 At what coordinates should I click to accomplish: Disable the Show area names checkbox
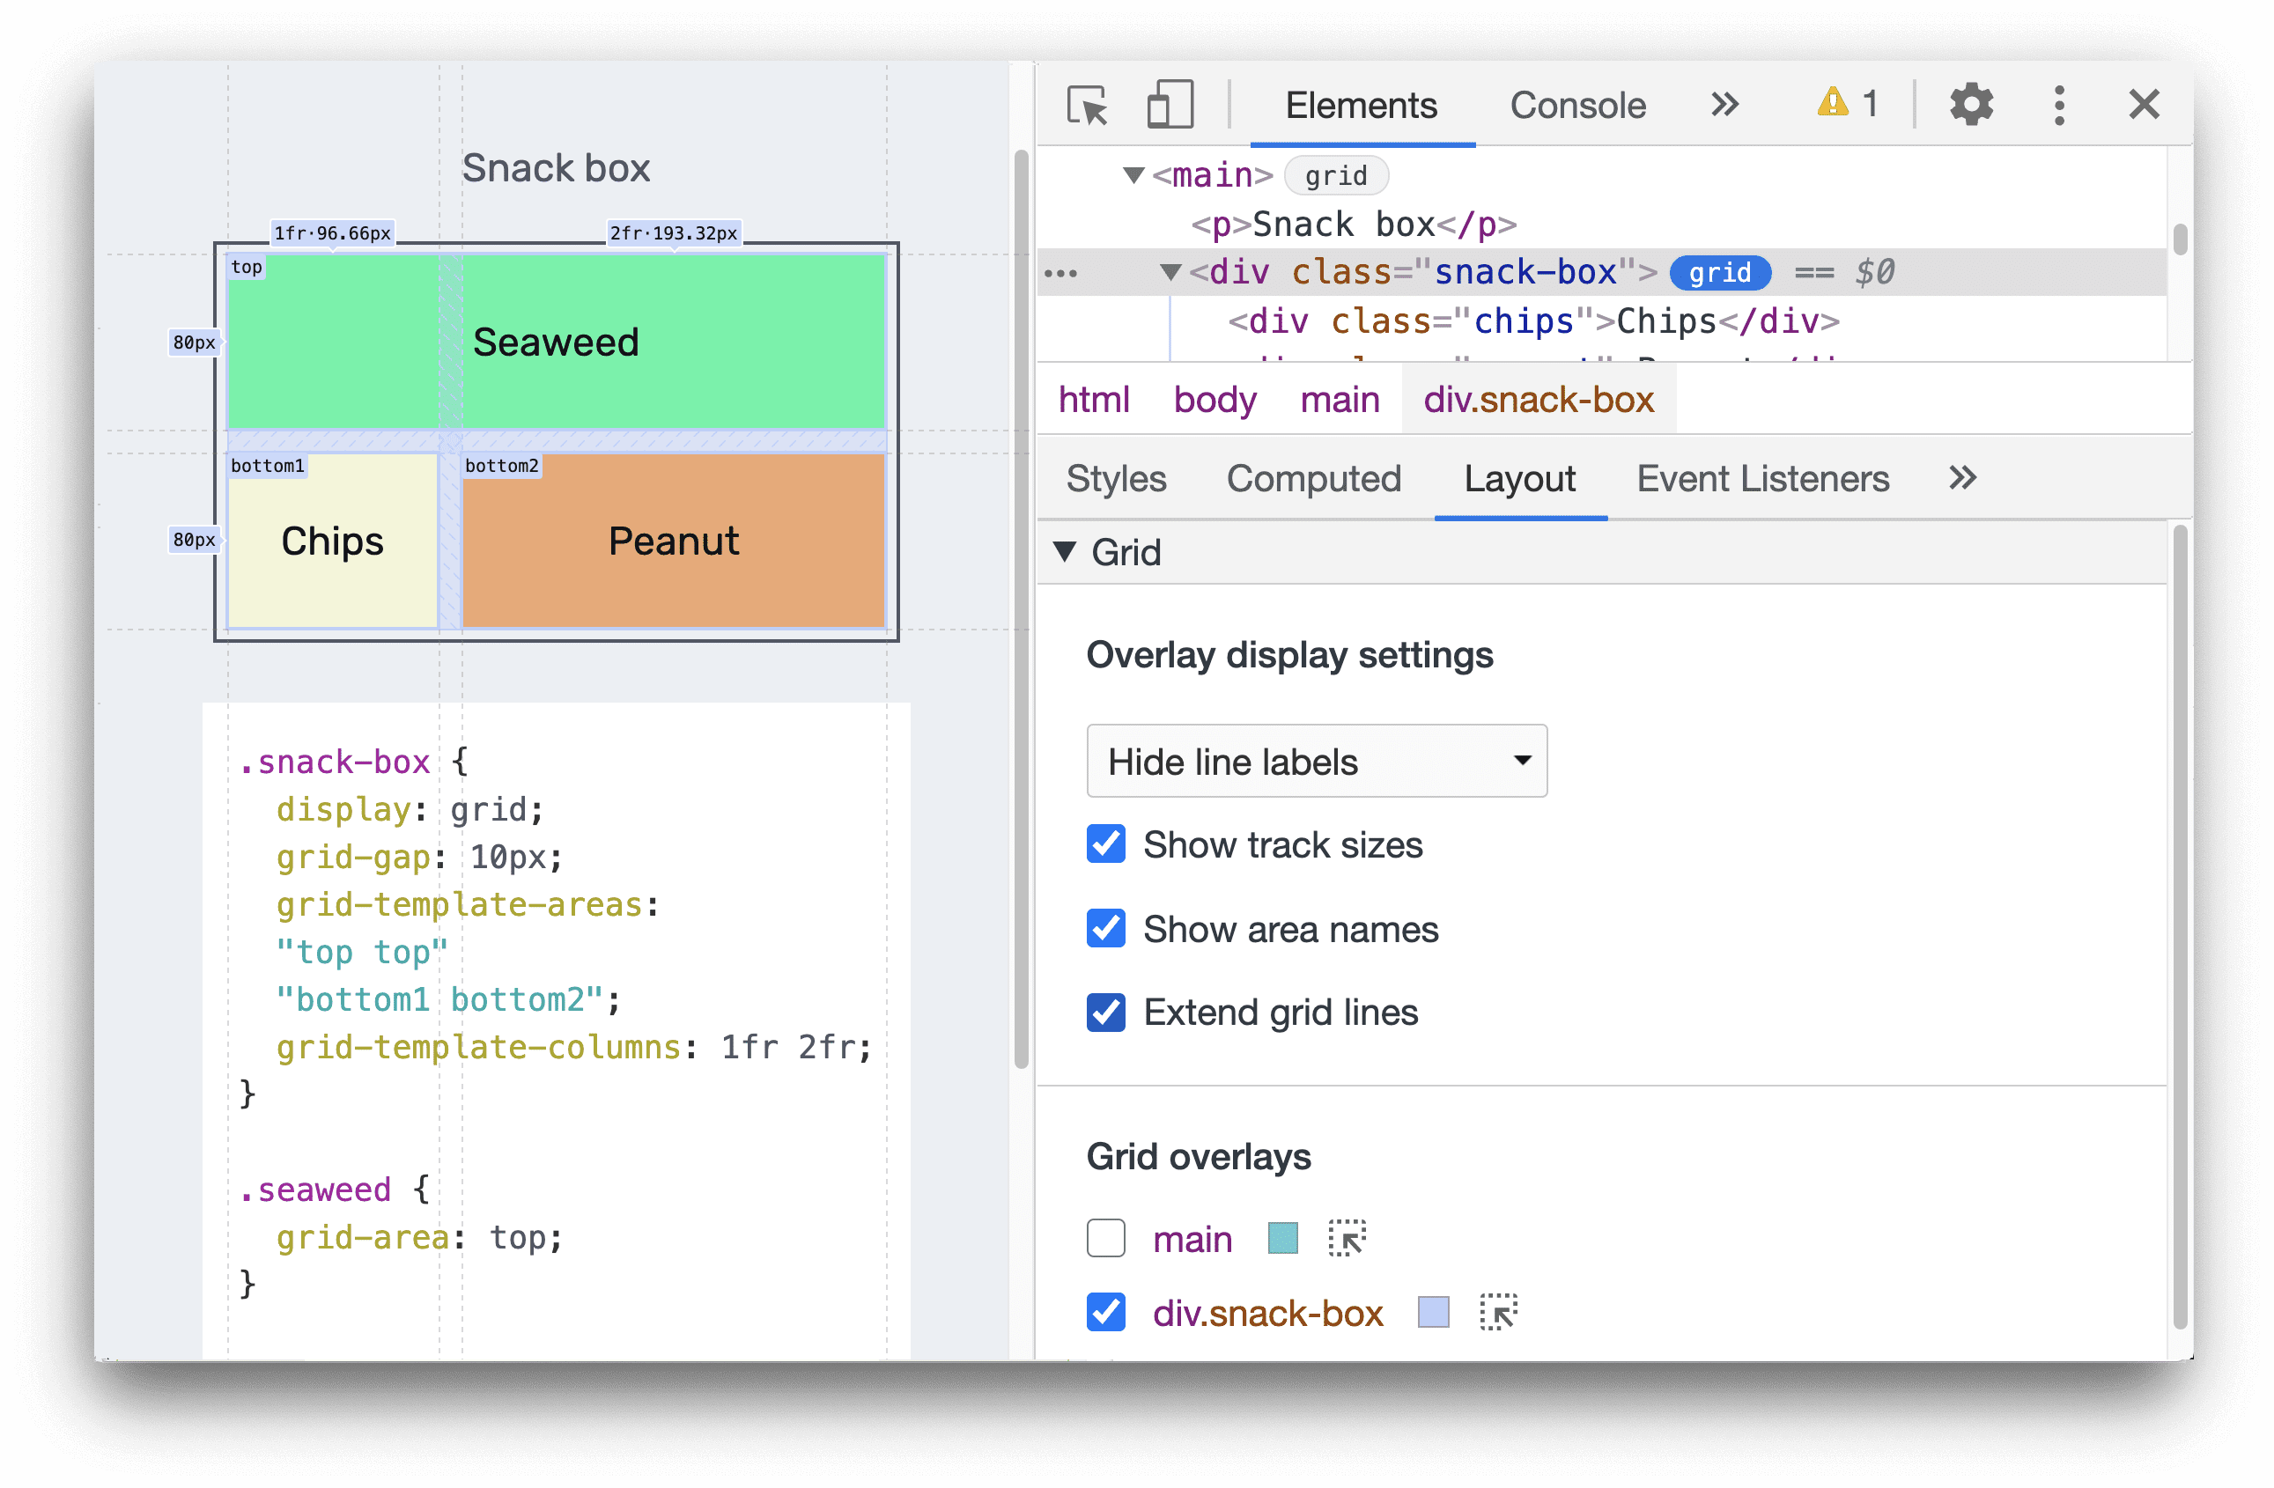point(1104,928)
